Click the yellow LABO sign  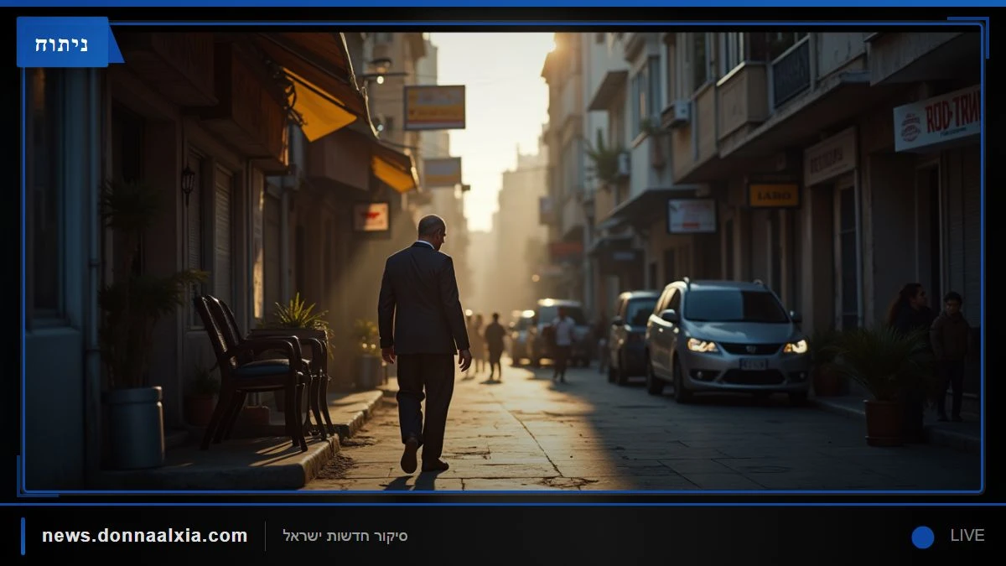point(774,195)
